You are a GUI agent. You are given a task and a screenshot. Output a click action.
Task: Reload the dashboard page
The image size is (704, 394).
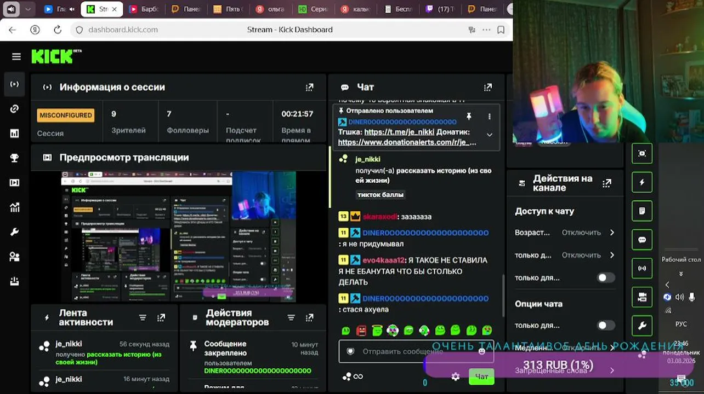tap(58, 30)
